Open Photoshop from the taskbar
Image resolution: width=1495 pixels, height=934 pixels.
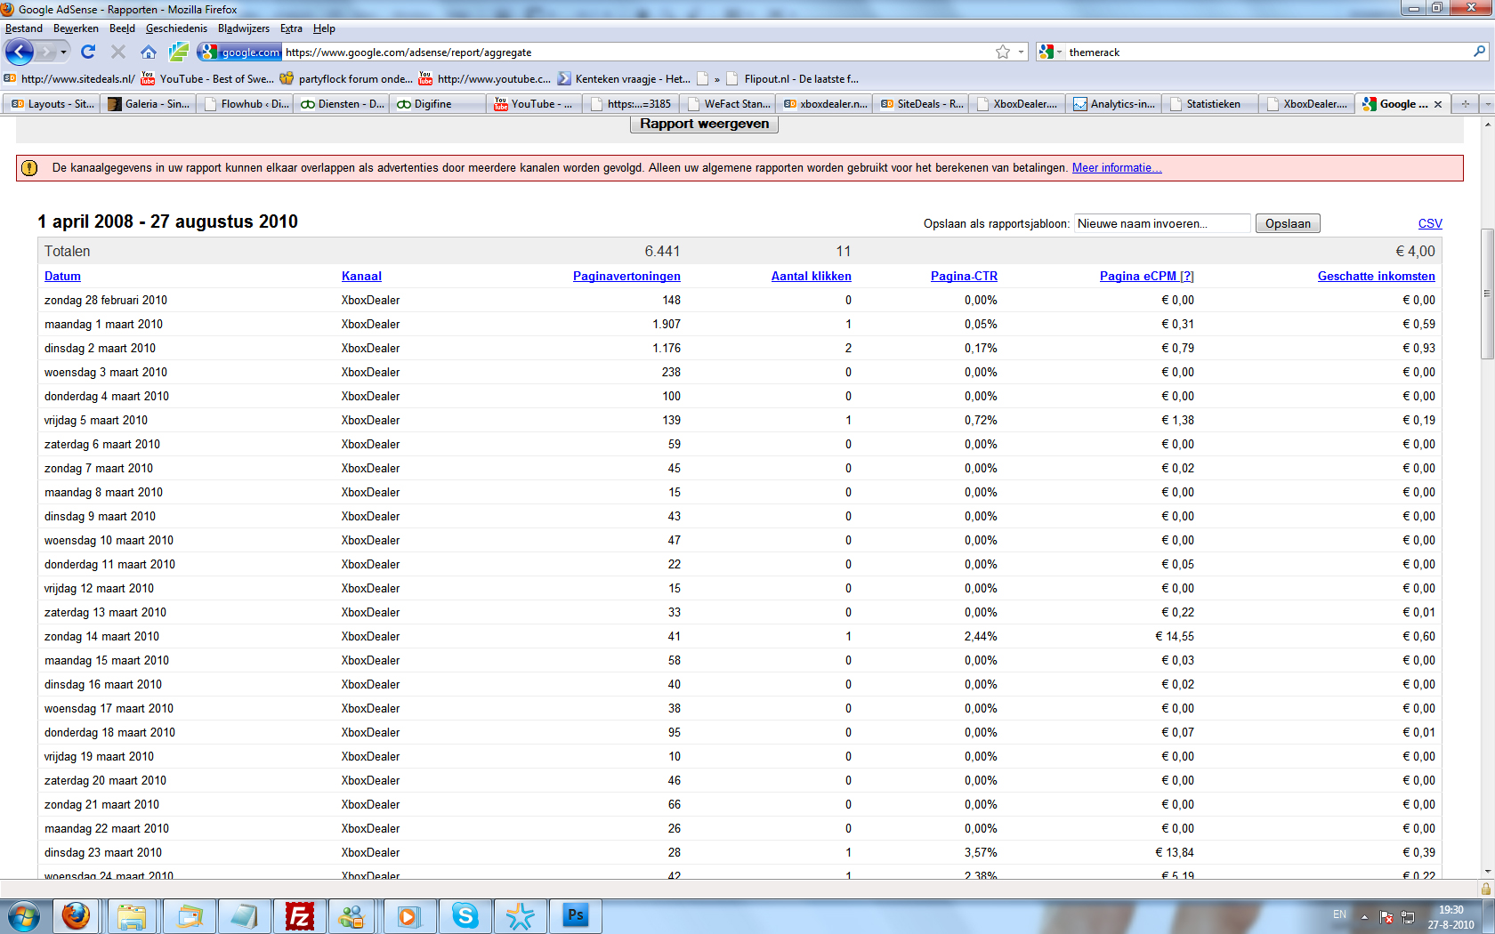pos(576,915)
